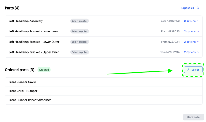The width and height of the screenshot is (206, 122).
Task: Click the chevron in the Left Headlamp Assembly row
Action: coord(198,21)
